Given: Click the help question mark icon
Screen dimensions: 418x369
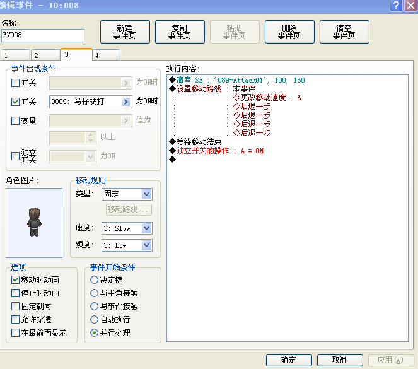Looking at the screenshot, I should click(396, 5).
